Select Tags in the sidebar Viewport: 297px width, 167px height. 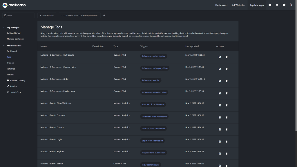pyautogui.click(x=9, y=57)
